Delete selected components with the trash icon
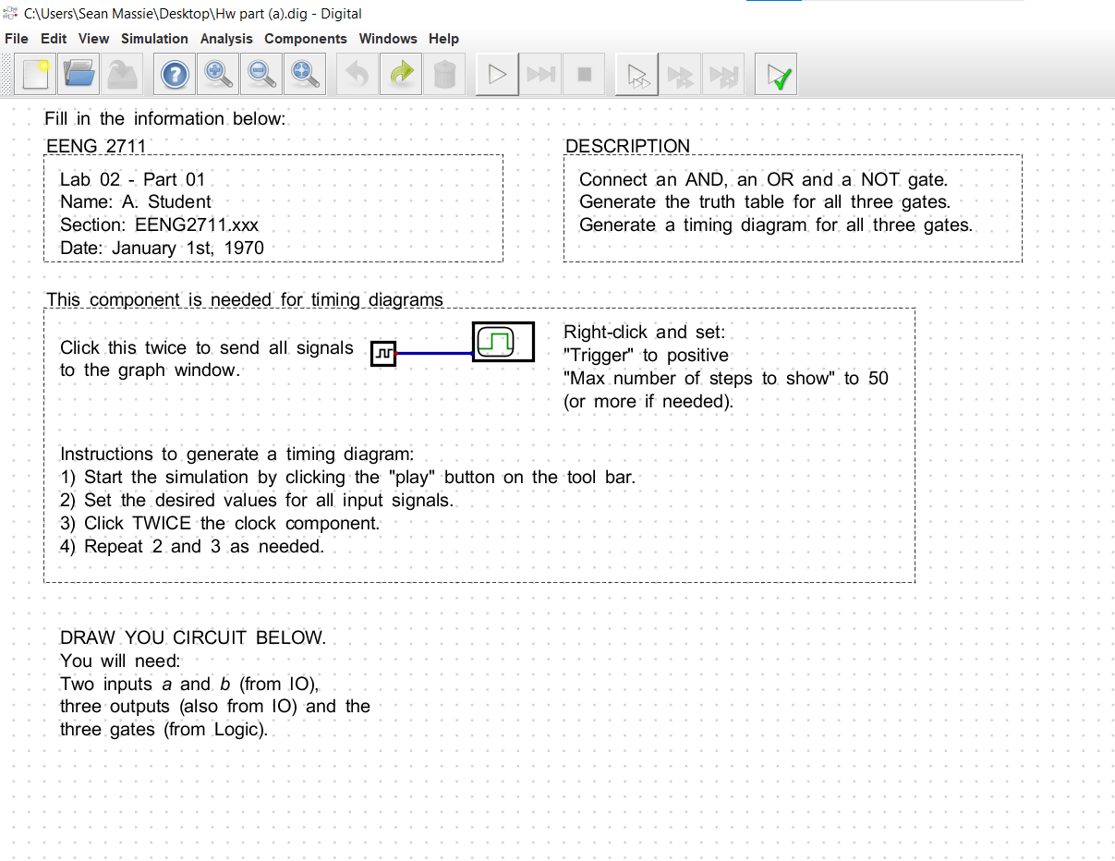Image resolution: width=1115 pixels, height=861 pixels. pos(445,74)
